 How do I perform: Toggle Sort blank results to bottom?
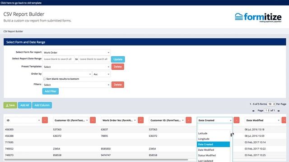[x=44, y=79]
